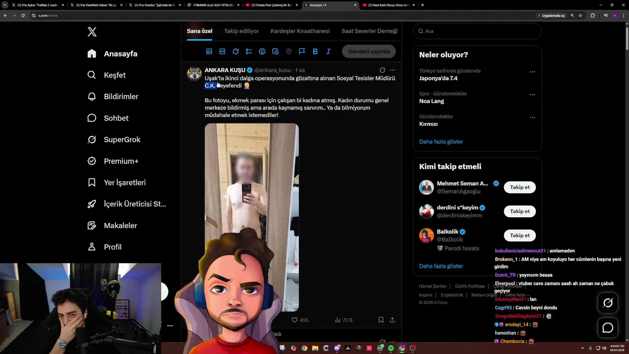Schedule the post
Screen dimensions: 629x354
click(275, 52)
